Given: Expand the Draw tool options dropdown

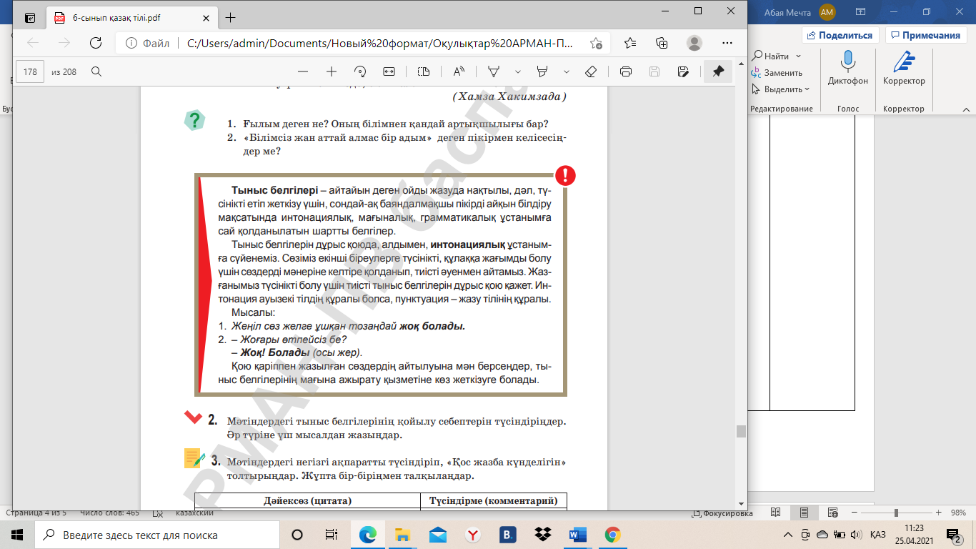Looking at the screenshot, I should click(518, 71).
